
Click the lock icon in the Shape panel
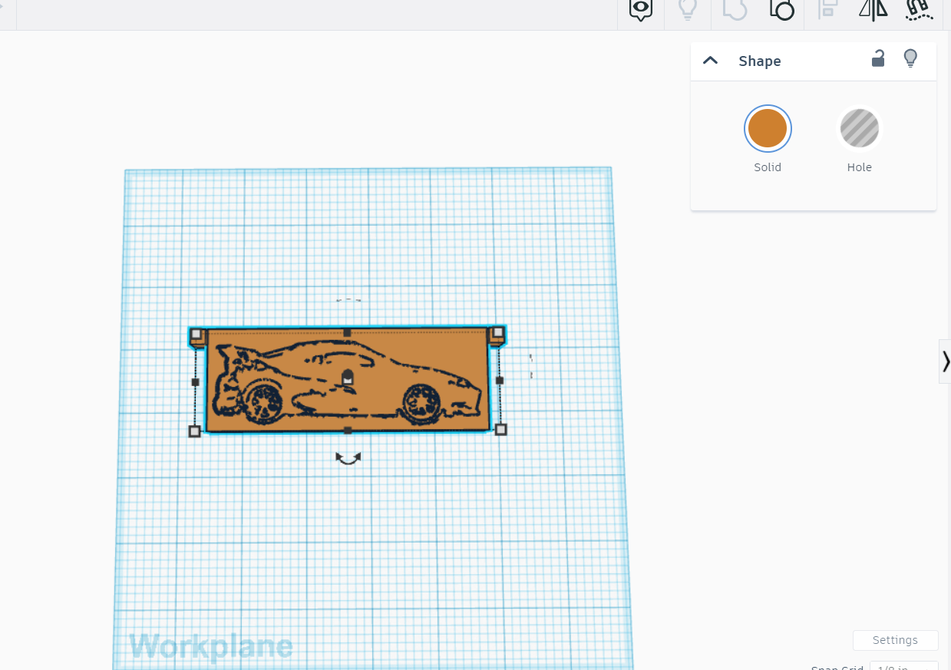[878, 59]
